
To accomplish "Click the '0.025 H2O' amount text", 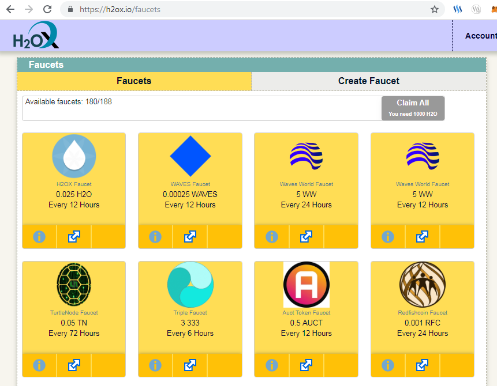I will (74, 194).
